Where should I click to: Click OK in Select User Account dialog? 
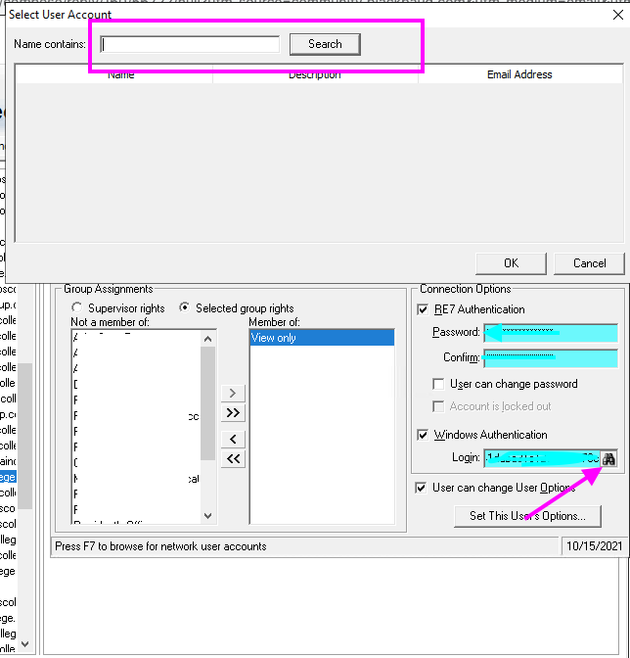pyautogui.click(x=511, y=263)
